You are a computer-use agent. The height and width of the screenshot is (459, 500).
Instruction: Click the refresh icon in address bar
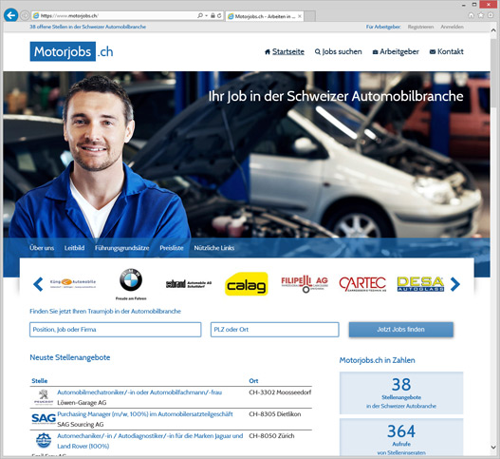pyautogui.click(x=219, y=15)
